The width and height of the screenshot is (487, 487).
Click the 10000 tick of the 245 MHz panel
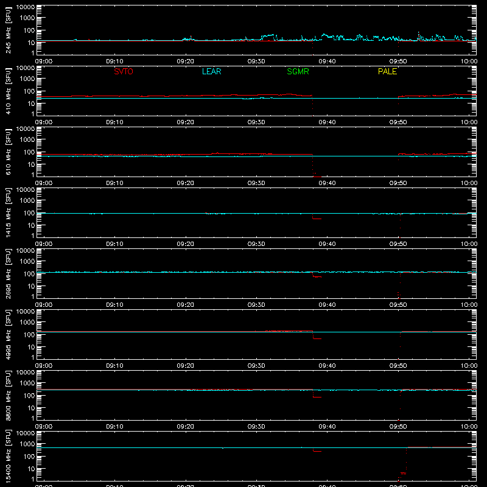click(x=26, y=7)
